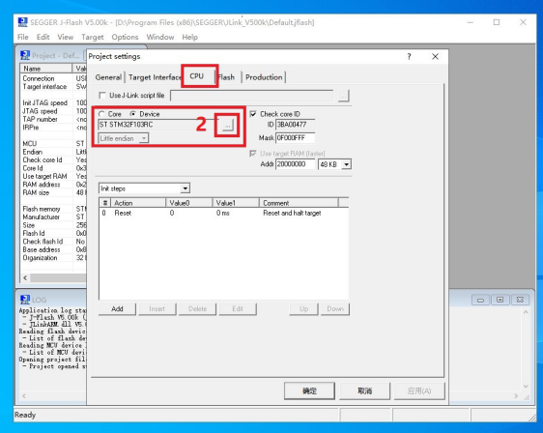The height and width of the screenshot is (433, 543).
Task: Click the RAM Addr field 20000000
Action: (295, 164)
